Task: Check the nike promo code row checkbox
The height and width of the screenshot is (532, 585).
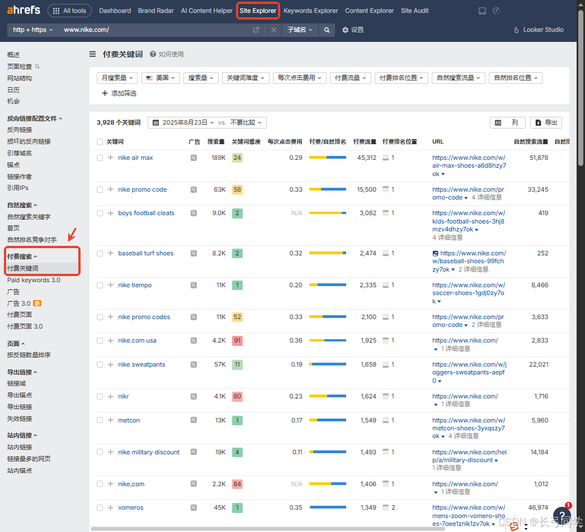Action: pos(100,190)
